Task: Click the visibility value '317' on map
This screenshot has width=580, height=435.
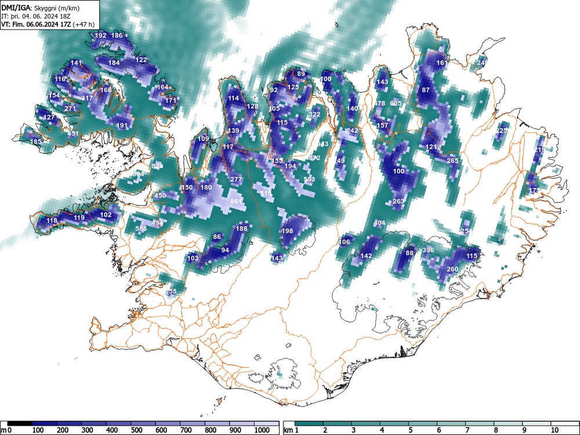Action: tap(88, 98)
